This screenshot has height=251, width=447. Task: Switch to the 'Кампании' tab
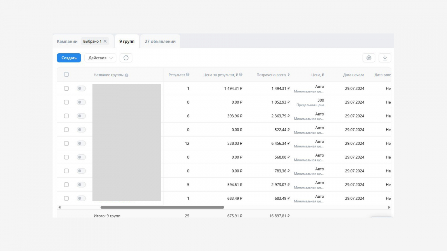(x=67, y=41)
